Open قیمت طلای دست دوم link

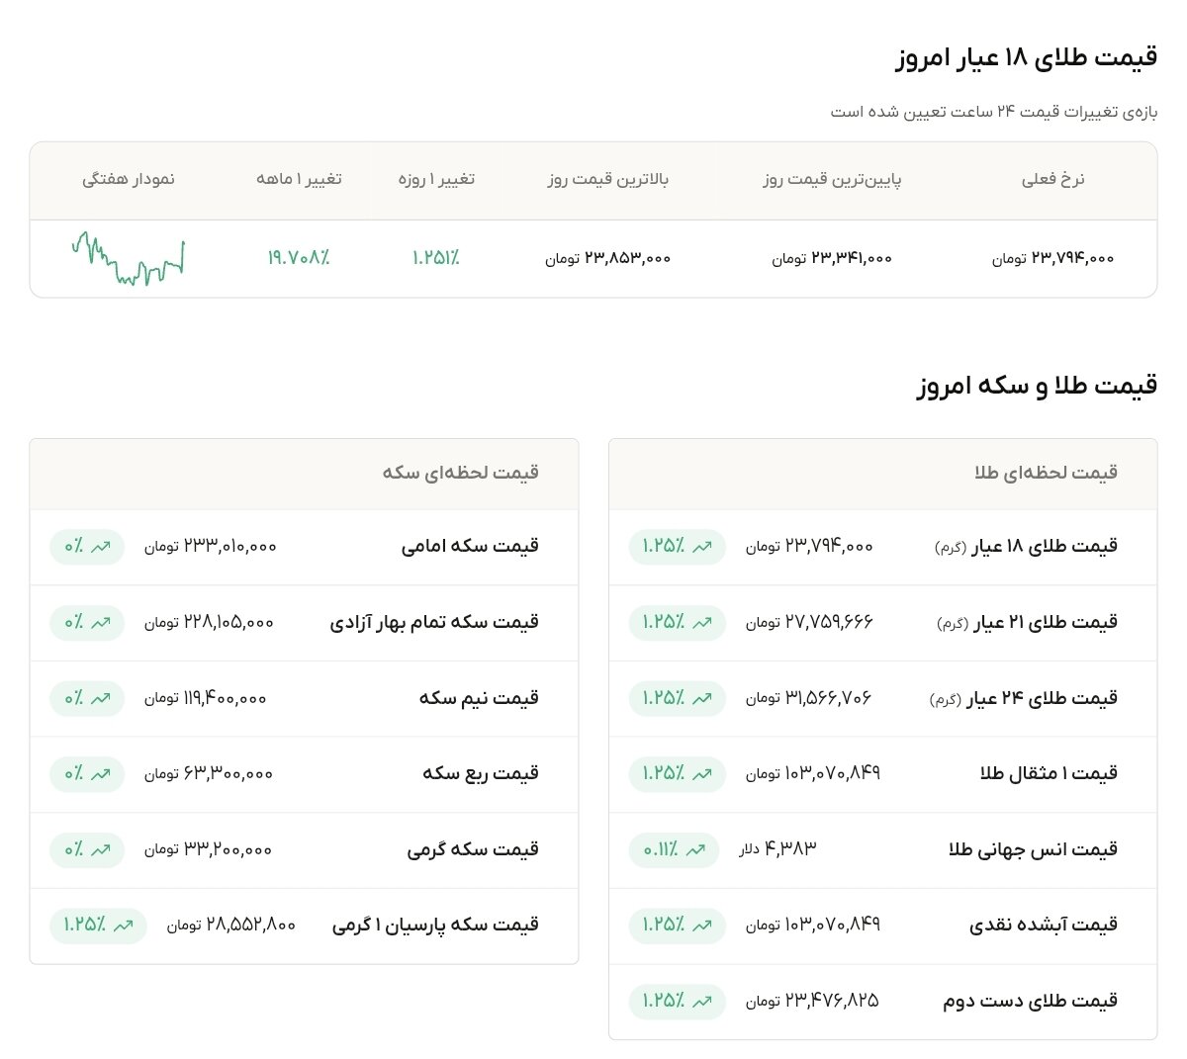(1030, 1001)
